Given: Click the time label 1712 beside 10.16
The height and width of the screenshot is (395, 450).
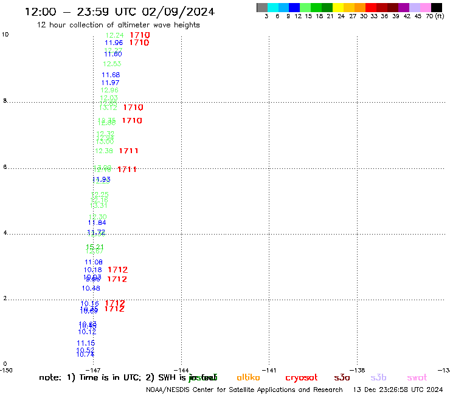Looking at the screenshot, I should [115, 303].
